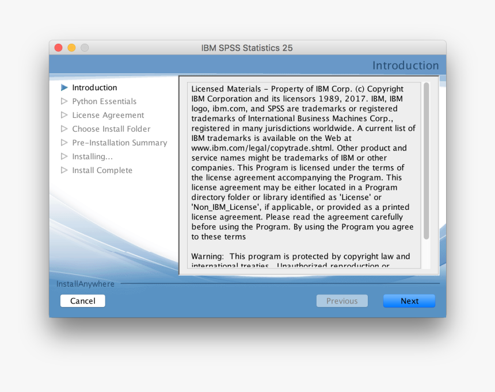Click the InstallAnywhere branding label
This screenshot has height=392, width=495.
(x=85, y=283)
